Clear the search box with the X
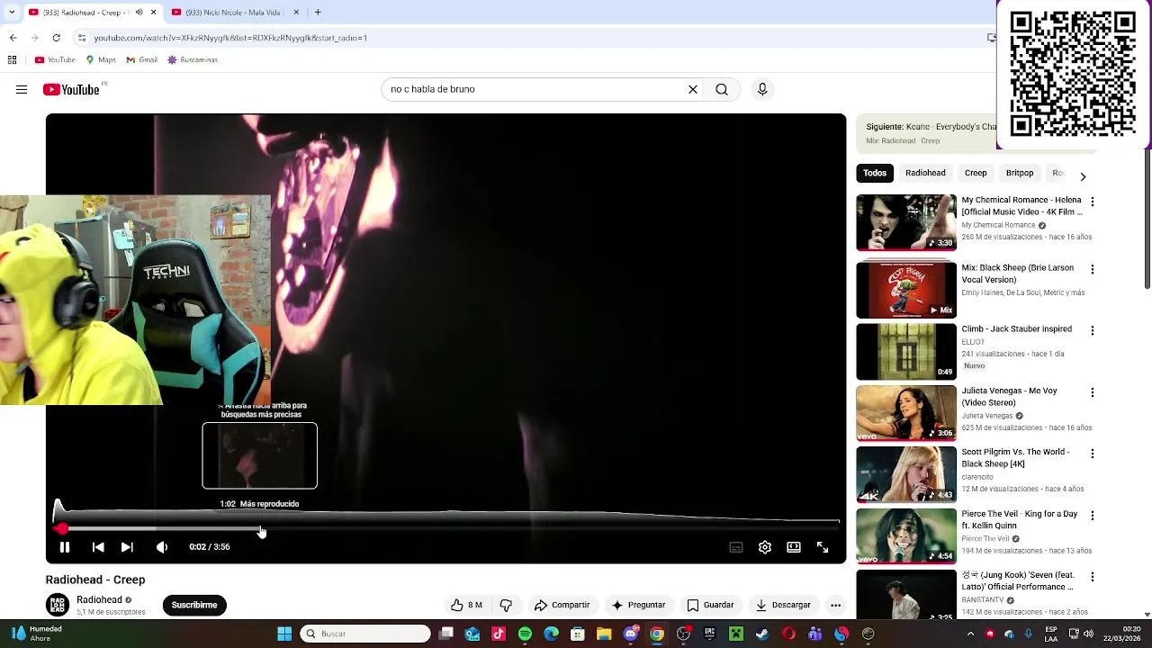The width and height of the screenshot is (1152, 648). 693,89
